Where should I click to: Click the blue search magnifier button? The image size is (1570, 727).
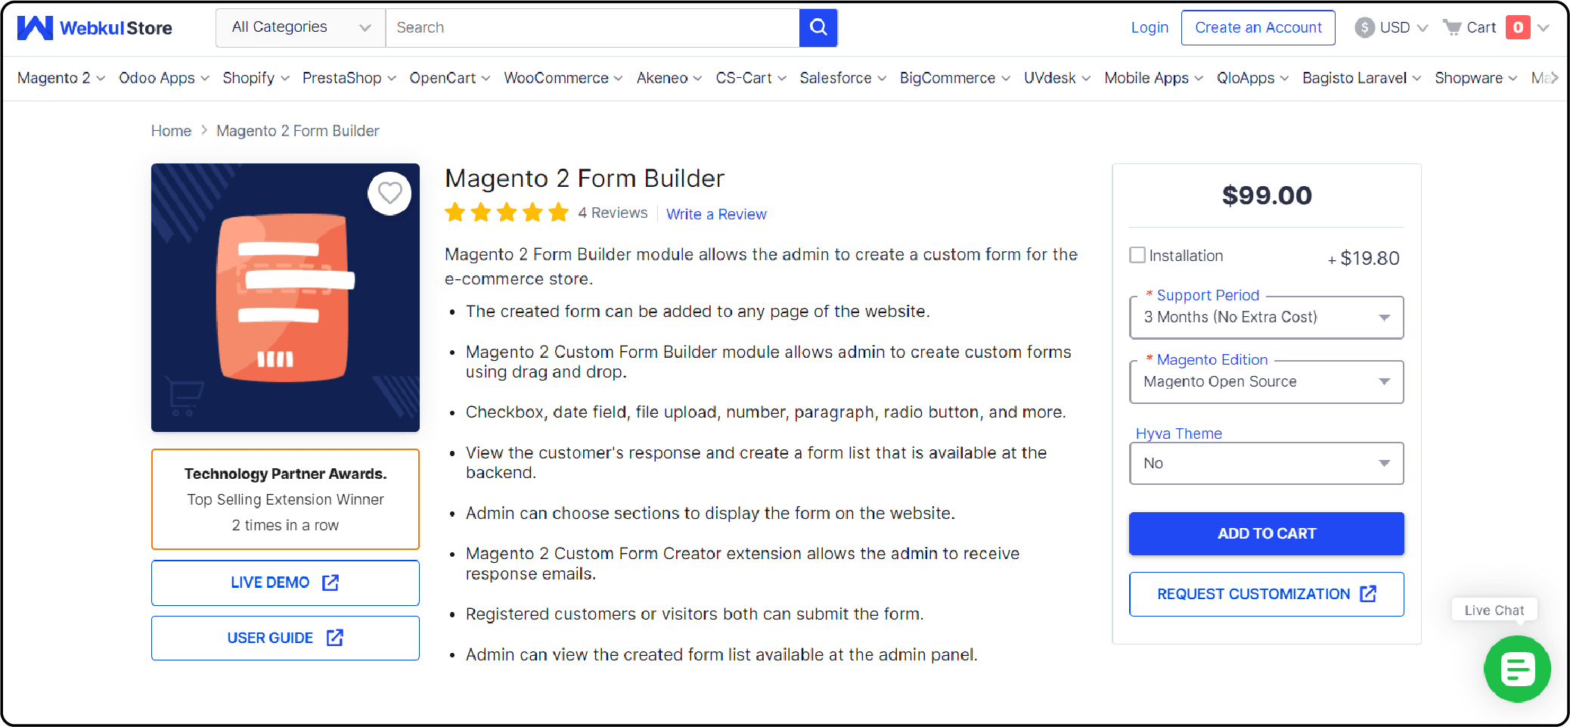818,28
